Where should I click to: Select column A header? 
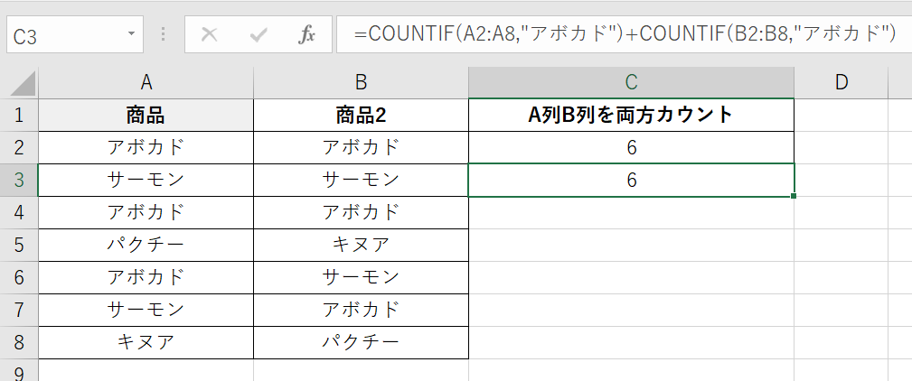coord(146,82)
